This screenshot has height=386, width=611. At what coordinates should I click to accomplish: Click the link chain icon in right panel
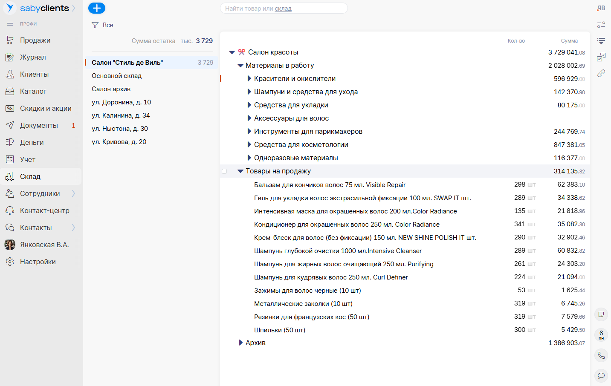[x=601, y=73]
